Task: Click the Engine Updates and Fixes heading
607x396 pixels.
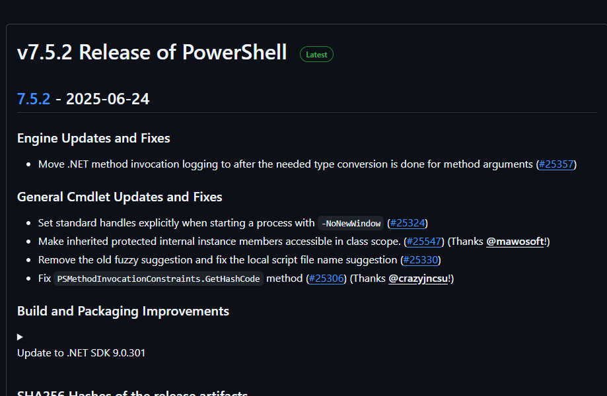Action: (x=94, y=139)
